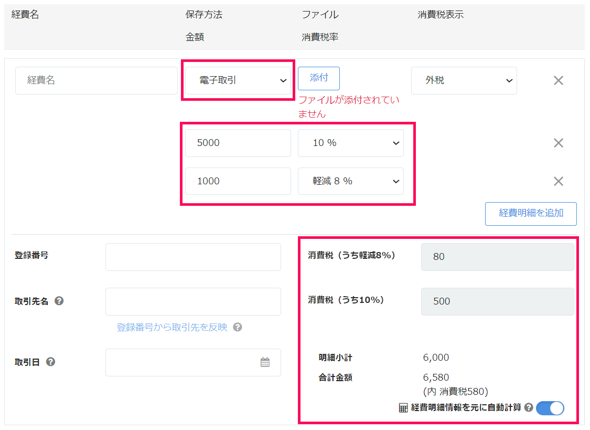Open help icon next to 自動計算 label

point(529,407)
